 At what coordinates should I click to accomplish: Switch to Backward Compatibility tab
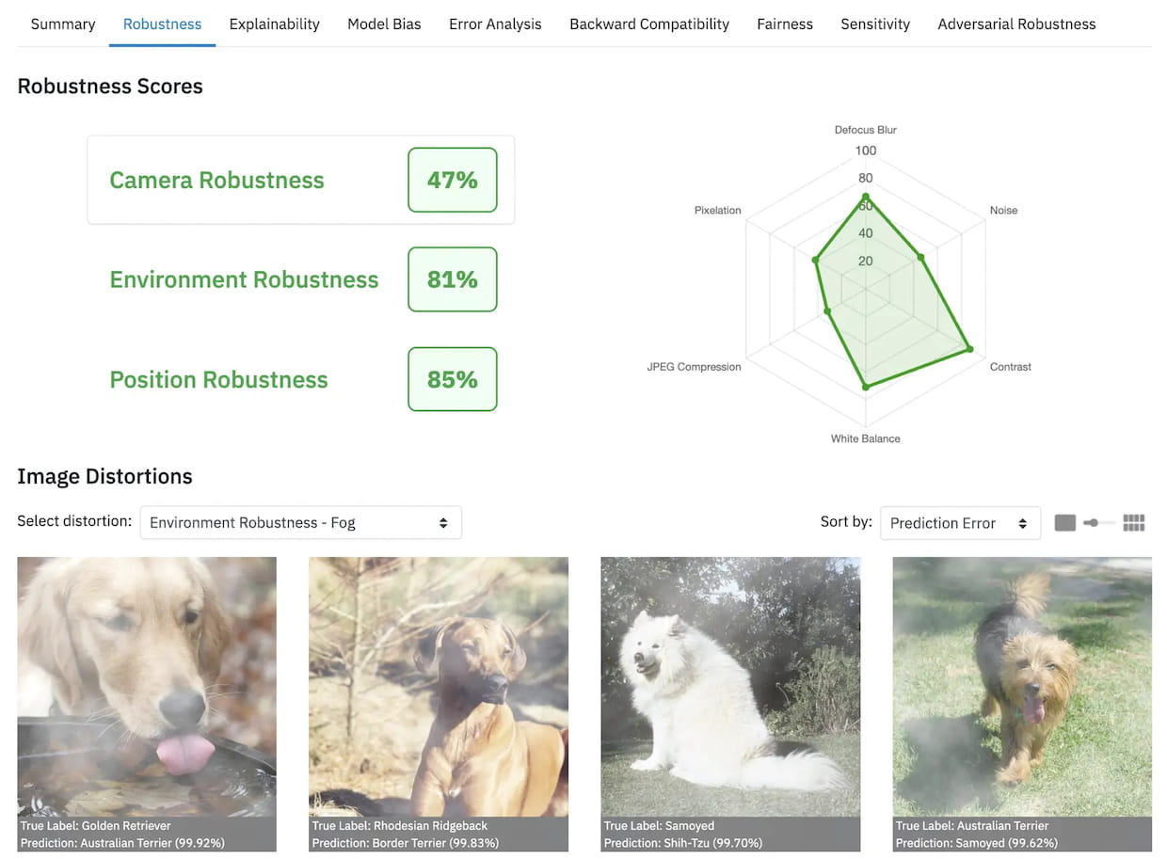[x=649, y=24]
